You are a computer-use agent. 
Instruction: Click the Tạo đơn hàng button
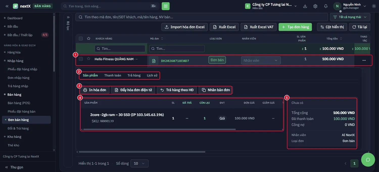click(295, 27)
